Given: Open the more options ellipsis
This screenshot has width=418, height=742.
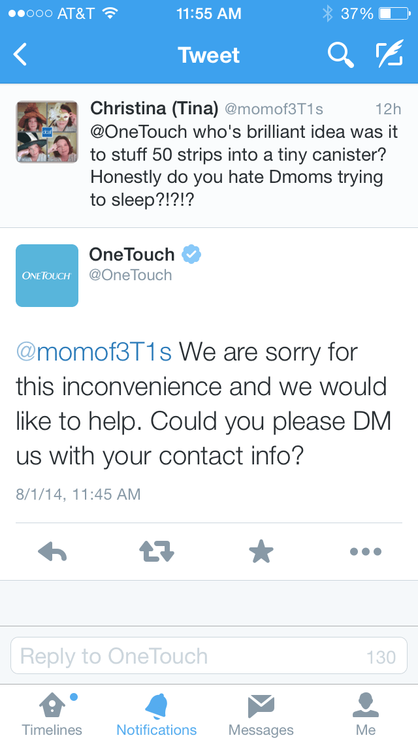Looking at the screenshot, I should click(365, 552).
